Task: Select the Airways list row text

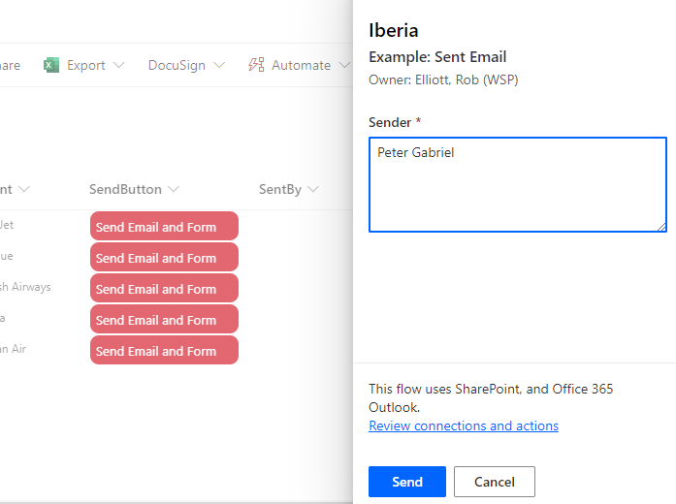Action: 25,287
